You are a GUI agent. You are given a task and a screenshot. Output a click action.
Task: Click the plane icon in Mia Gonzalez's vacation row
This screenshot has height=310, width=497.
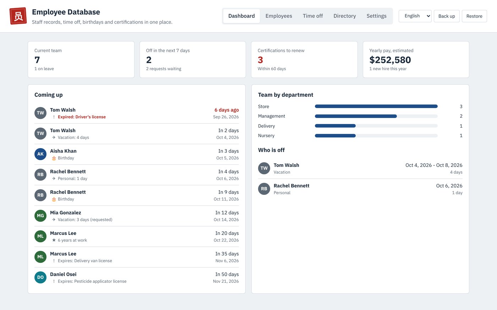[x=54, y=220]
